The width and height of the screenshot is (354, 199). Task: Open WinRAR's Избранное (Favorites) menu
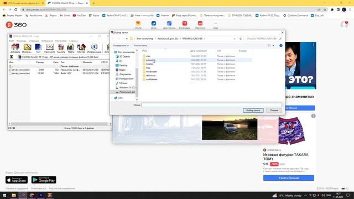pos(47,41)
